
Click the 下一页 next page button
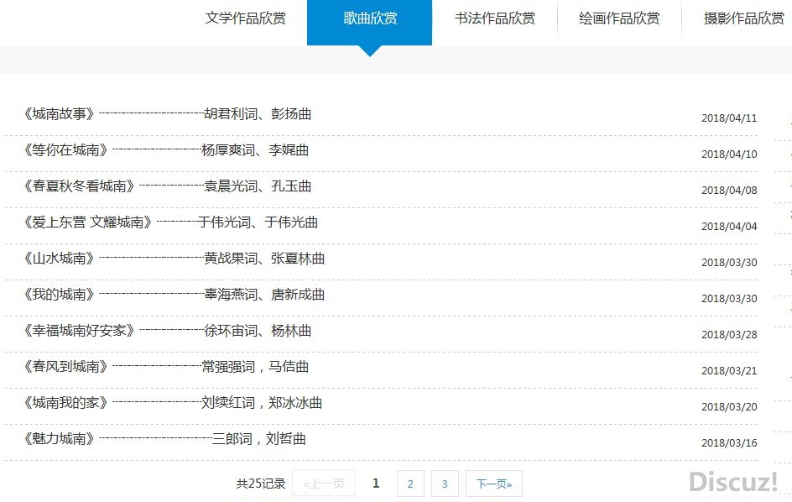point(494,484)
